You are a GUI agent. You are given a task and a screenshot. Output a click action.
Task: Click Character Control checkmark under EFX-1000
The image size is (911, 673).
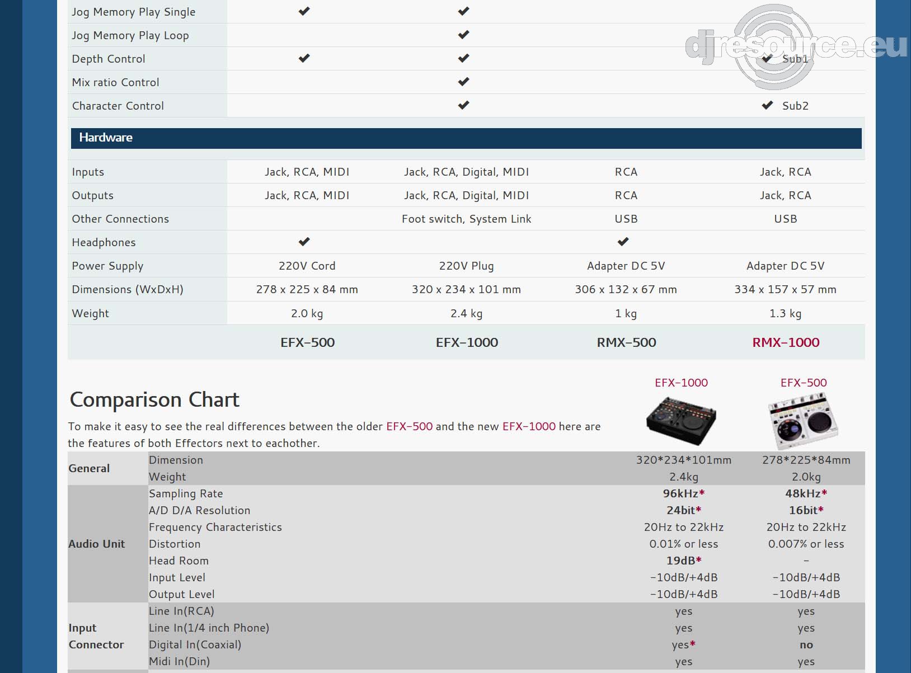pyautogui.click(x=464, y=105)
